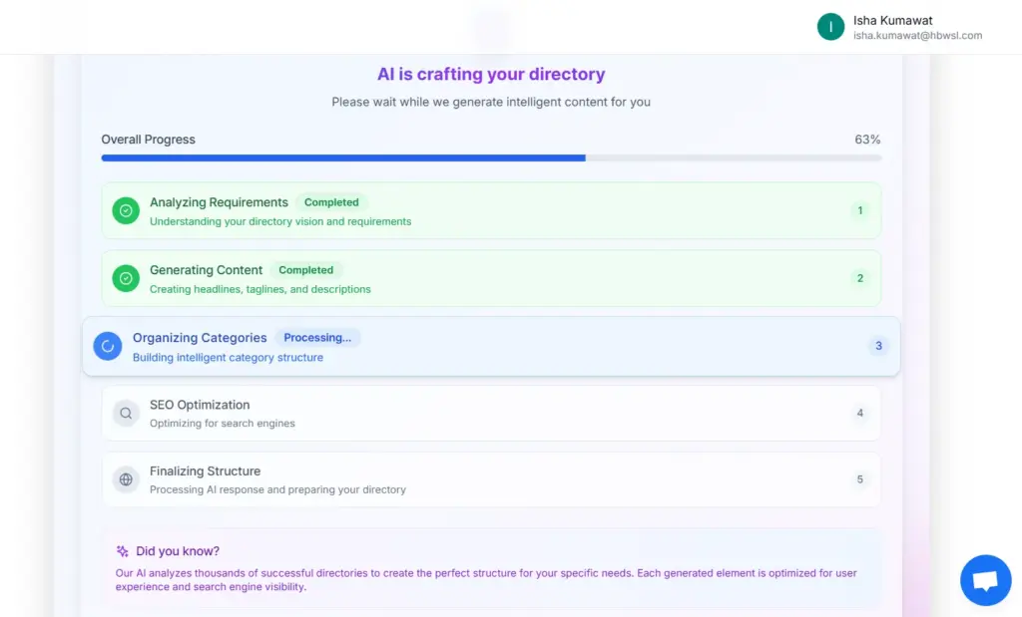Click the Analyzing Requirements completed checkmark icon
Screen dimensions: 1022x617
(x=125, y=210)
